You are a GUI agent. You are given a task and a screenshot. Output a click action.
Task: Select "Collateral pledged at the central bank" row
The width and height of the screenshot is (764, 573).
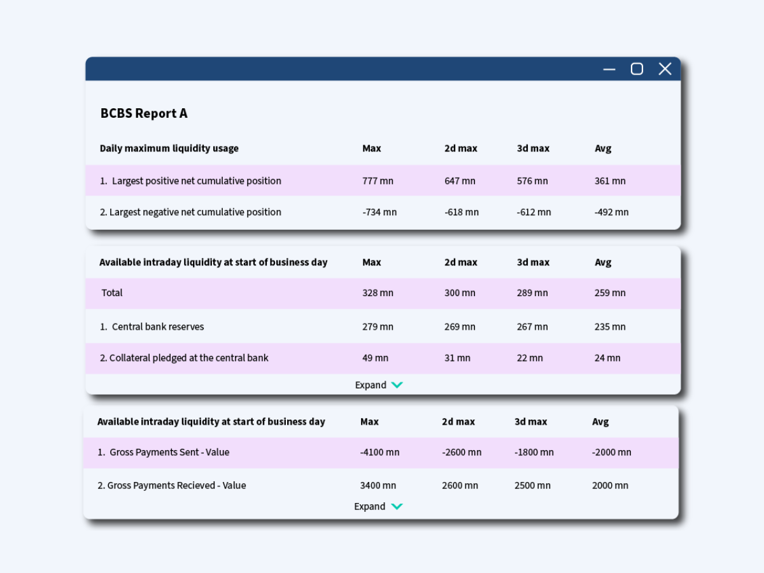coord(184,358)
